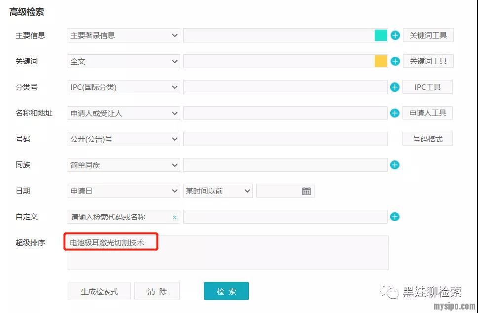Click the 生成检索式 button
The height and width of the screenshot is (313, 478).
click(99, 291)
